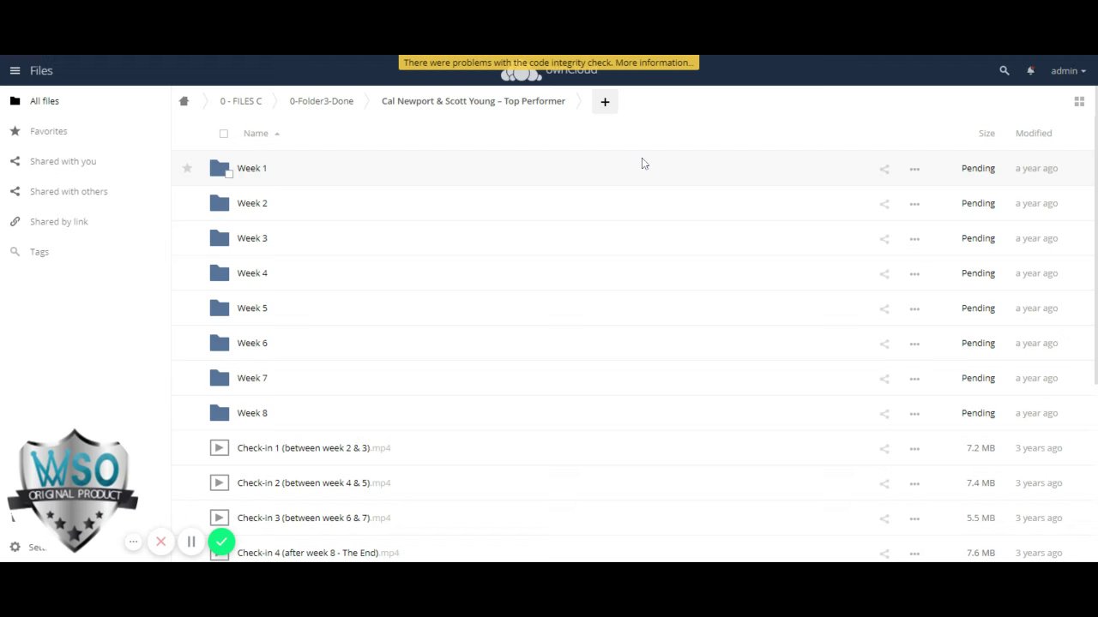Open more actions for Week 3
The width and height of the screenshot is (1098, 617).
pyautogui.click(x=914, y=239)
